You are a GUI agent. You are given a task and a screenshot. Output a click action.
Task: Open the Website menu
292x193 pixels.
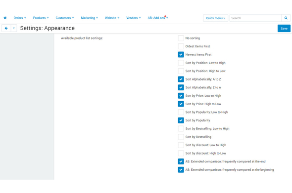pyautogui.click(x=112, y=18)
